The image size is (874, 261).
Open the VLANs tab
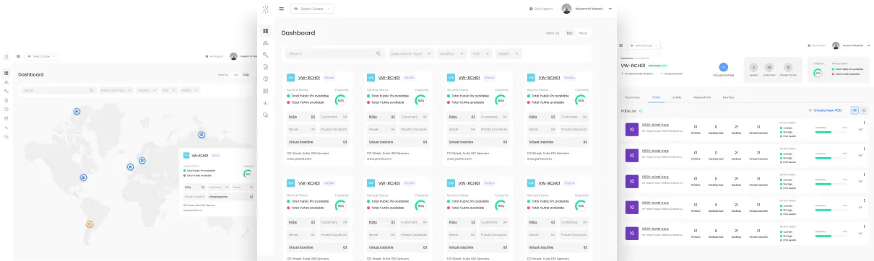point(677,97)
